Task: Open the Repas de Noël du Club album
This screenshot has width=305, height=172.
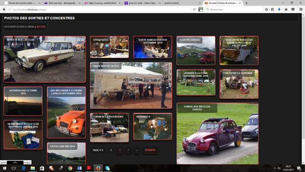Action: coord(44,59)
